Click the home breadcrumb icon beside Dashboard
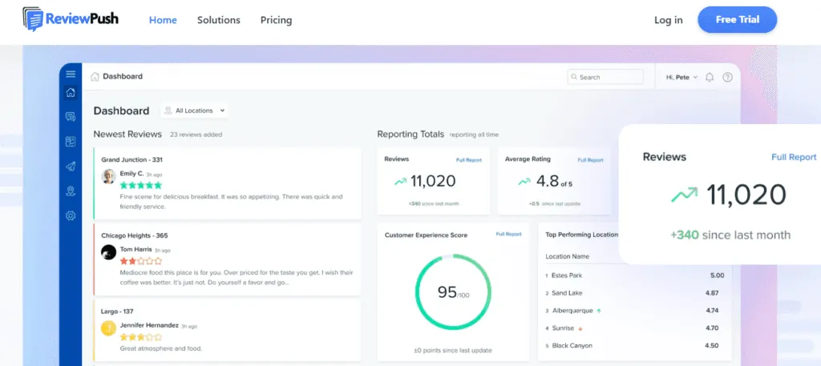The height and width of the screenshot is (366, 821). coord(95,77)
